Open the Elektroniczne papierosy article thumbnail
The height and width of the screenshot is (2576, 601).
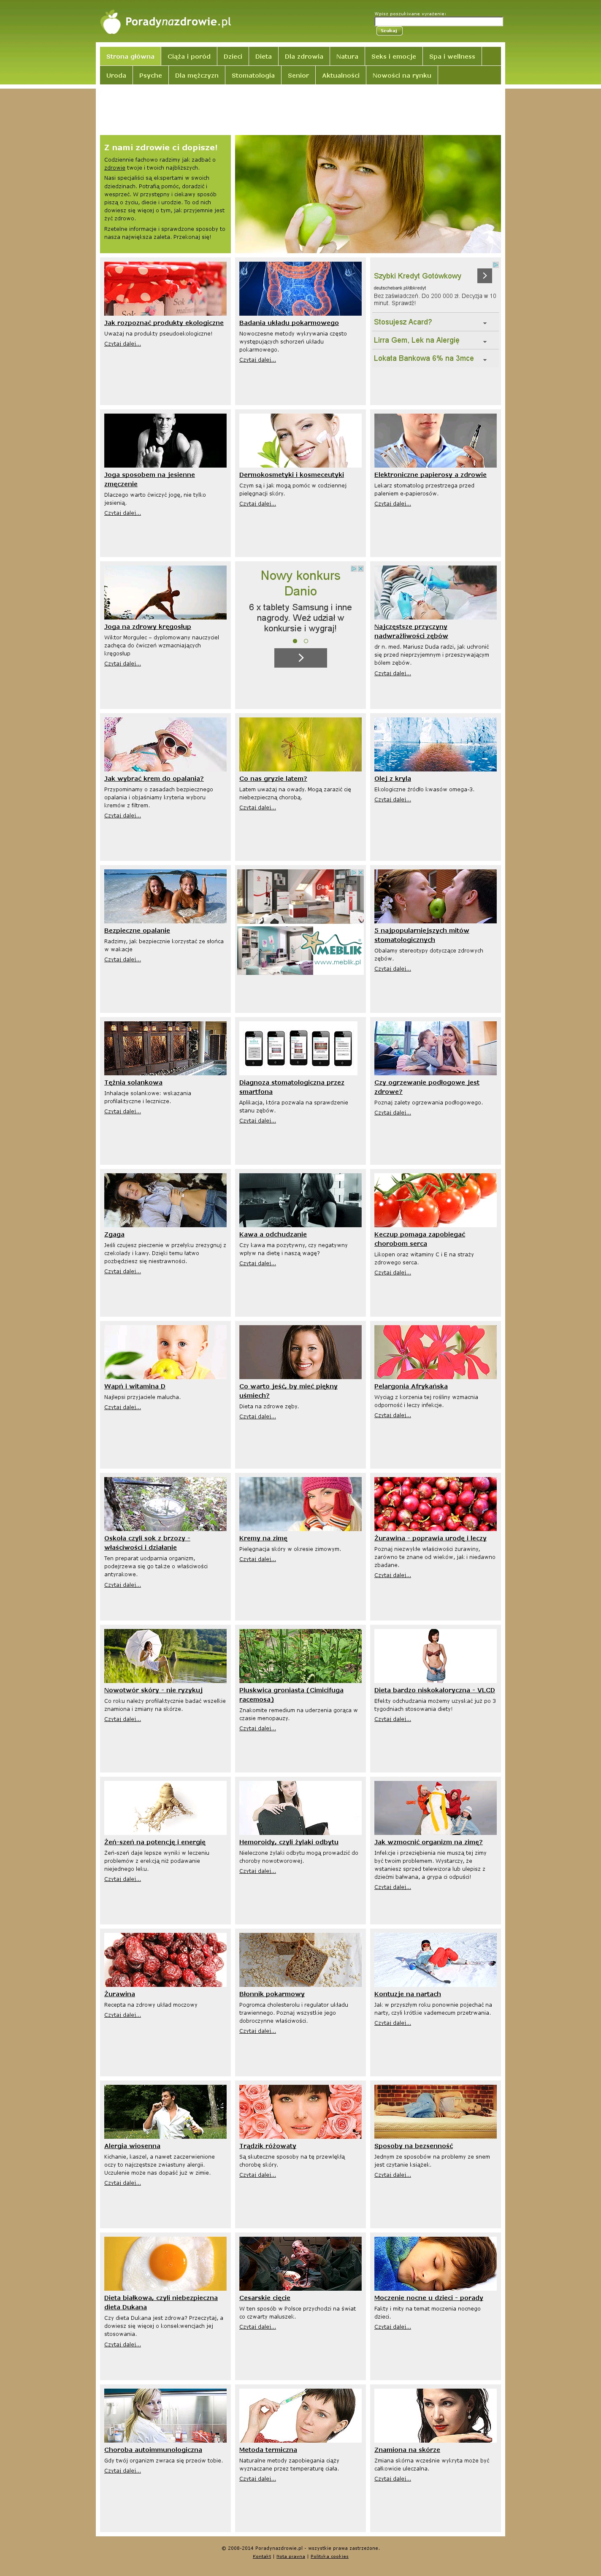coord(435,440)
